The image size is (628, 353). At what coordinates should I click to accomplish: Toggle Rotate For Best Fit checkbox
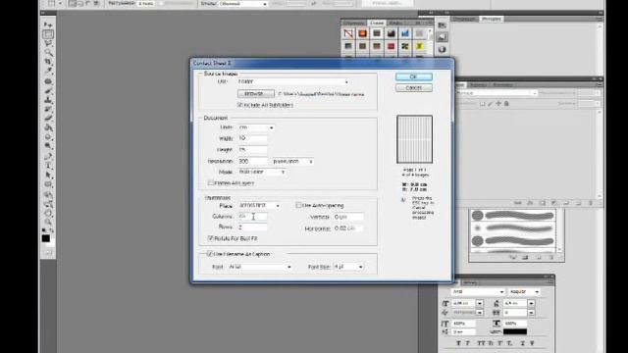click(210, 238)
